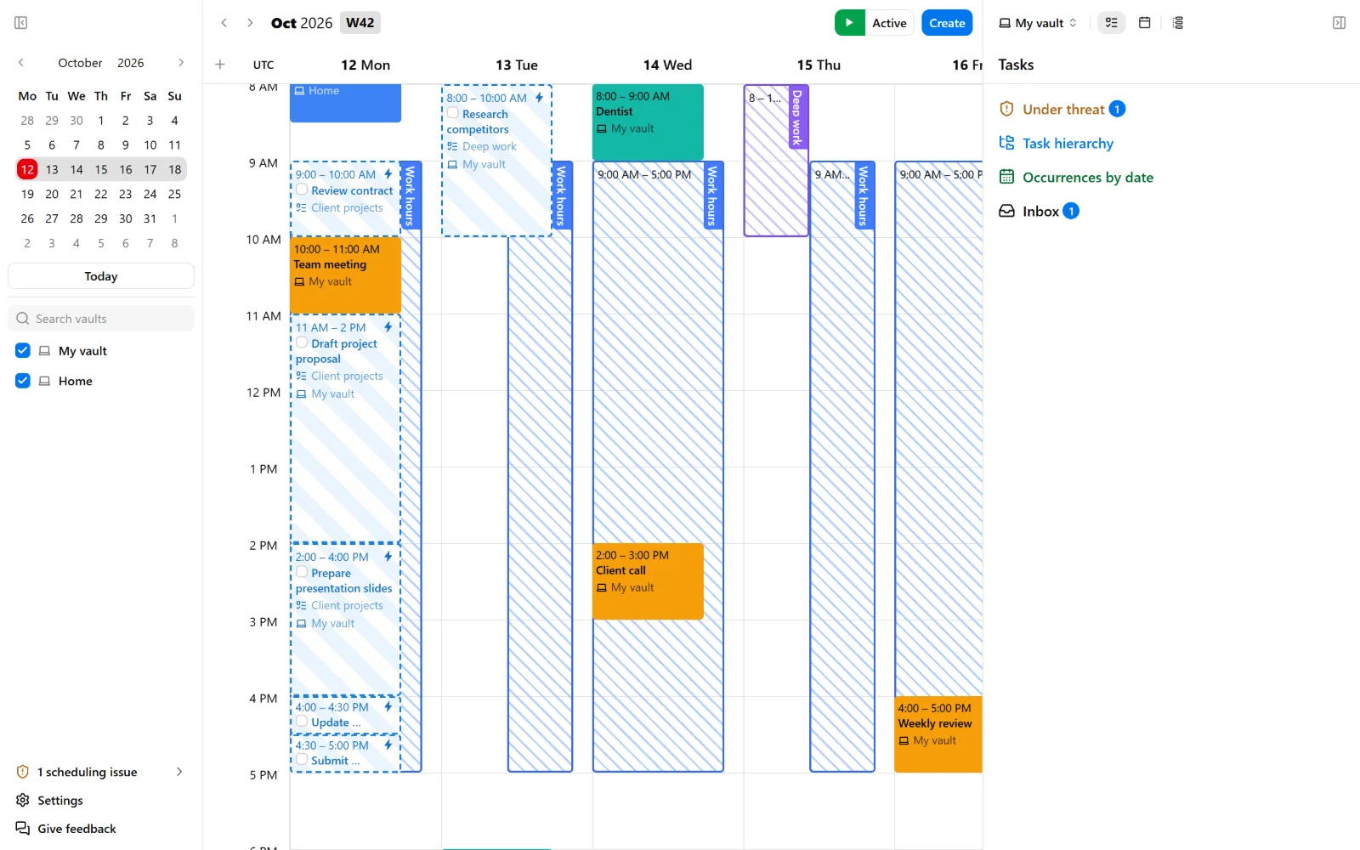
Task: Open Give feedback entry
Action: point(65,829)
